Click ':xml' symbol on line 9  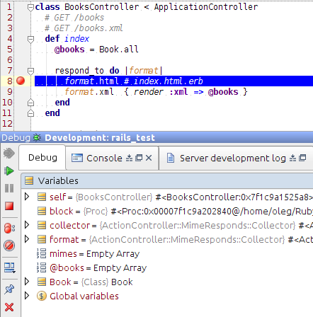click(x=178, y=92)
